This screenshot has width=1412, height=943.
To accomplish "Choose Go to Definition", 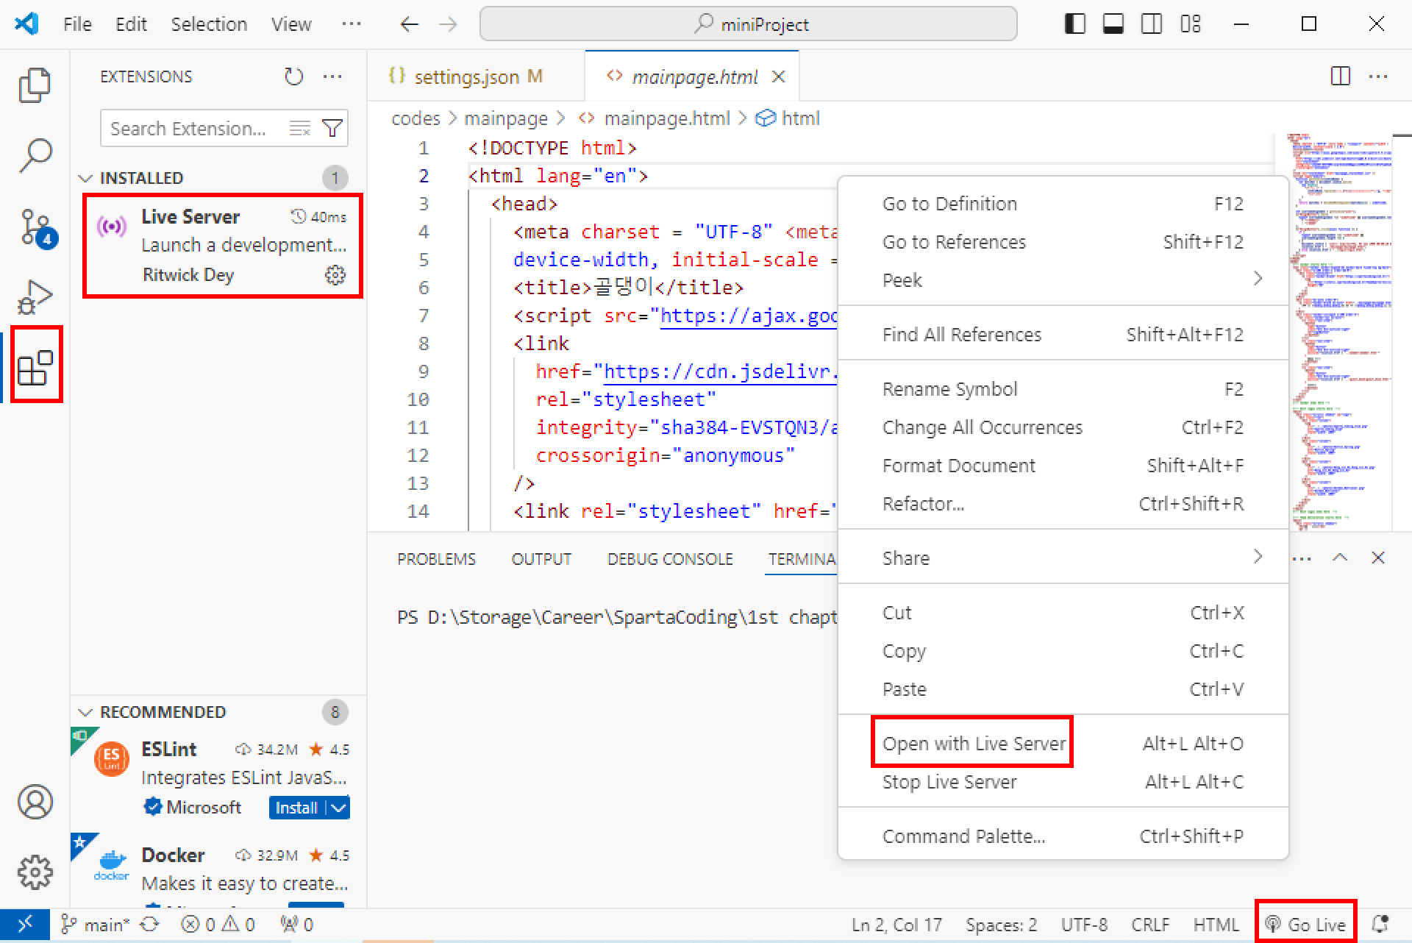I will [1063, 204].
